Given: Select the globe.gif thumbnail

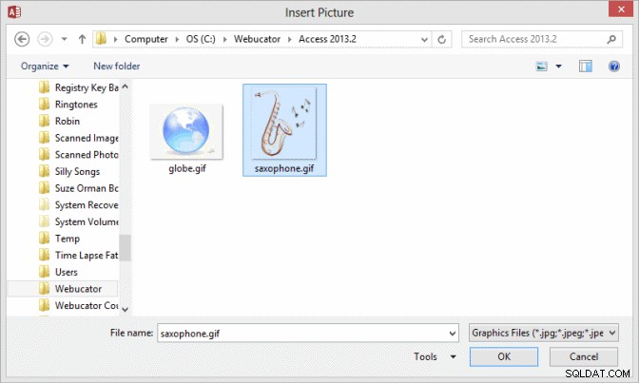Looking at the screenshot, I should (x=186, y=139).
